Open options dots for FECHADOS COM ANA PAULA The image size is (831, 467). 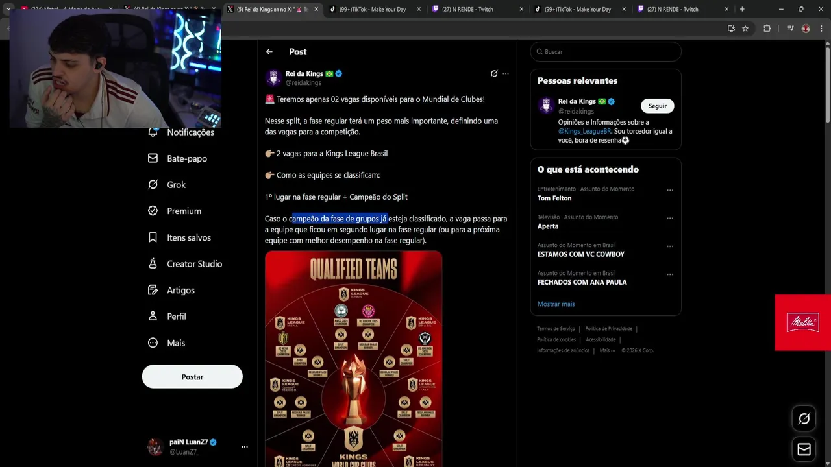tap(670, 274)
